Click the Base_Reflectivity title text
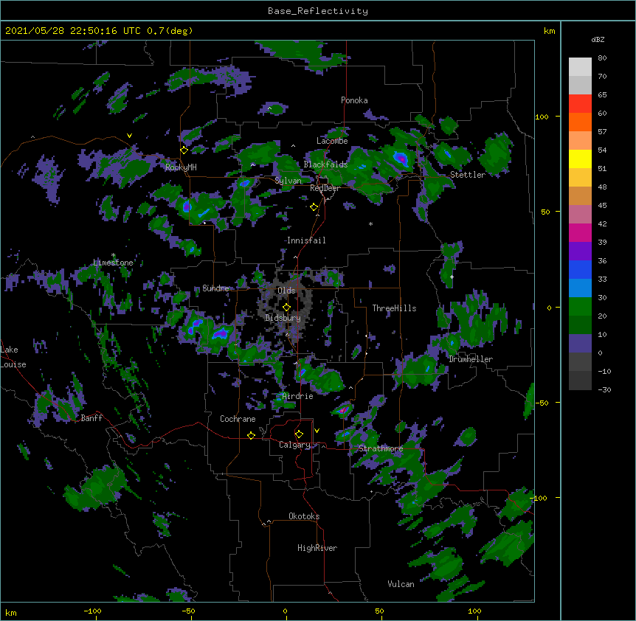This screenshot has width=636, height=621. pyautogui.click(x=317, y=11)
